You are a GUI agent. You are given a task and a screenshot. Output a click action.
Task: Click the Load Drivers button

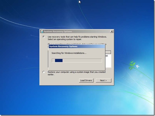coord(86,80)
